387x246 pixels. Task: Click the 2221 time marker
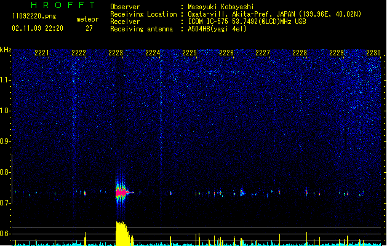(42, 53)
